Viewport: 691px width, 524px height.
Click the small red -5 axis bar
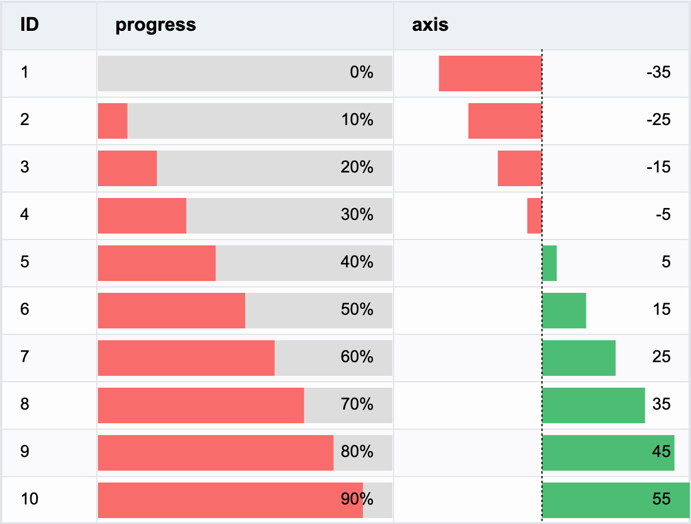[x=534, y=216]
